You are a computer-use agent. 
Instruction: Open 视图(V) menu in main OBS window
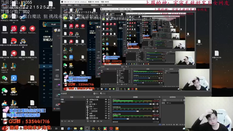pos(77,5)
